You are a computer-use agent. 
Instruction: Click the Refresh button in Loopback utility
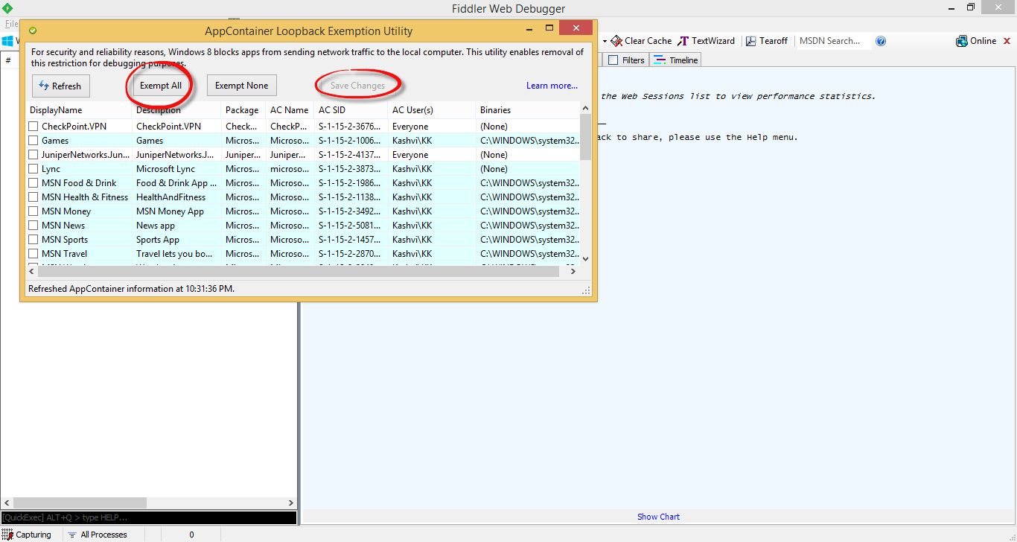pyautogui.click(x=61, y=86)
